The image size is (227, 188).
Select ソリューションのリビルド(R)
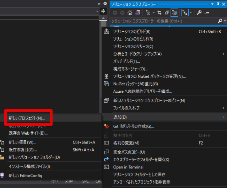tap(164, 39)
